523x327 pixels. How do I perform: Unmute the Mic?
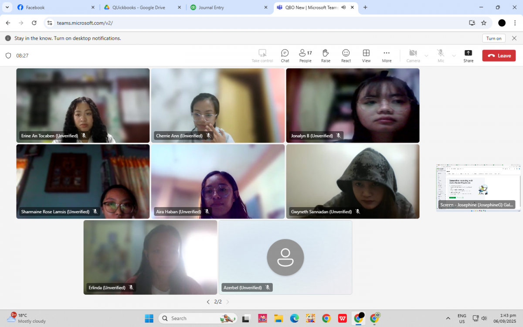441,55
